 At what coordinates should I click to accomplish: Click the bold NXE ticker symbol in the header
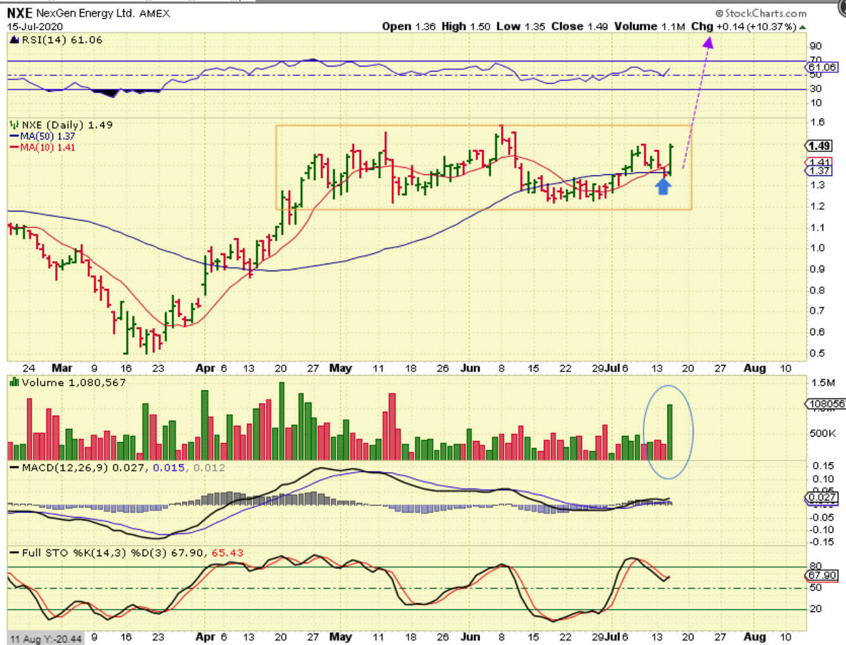[20, 13]
